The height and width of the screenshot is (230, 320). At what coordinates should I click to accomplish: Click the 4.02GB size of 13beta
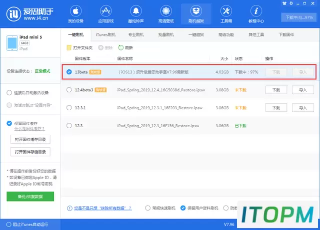pyautogui.click(x=222, y=72)
